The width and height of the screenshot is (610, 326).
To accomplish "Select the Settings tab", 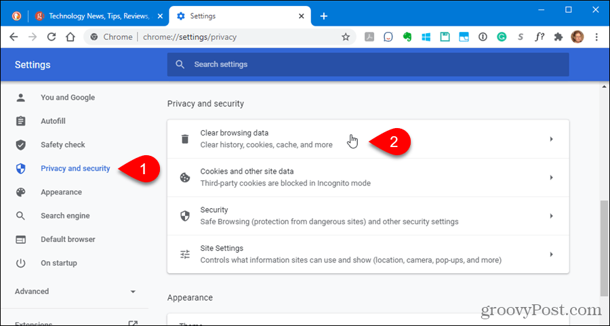I will 240,16.
